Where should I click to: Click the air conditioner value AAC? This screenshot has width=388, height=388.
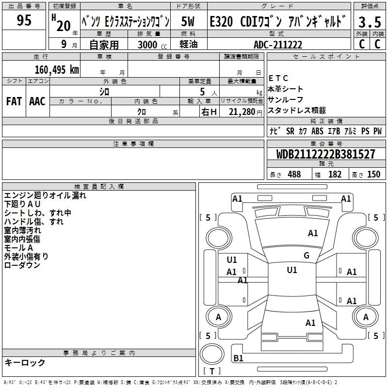click(x=37, y=101)
